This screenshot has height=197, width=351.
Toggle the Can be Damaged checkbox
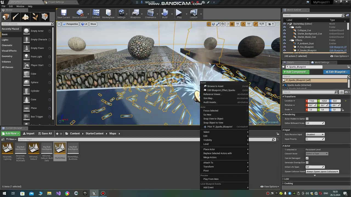click(307, 158)
